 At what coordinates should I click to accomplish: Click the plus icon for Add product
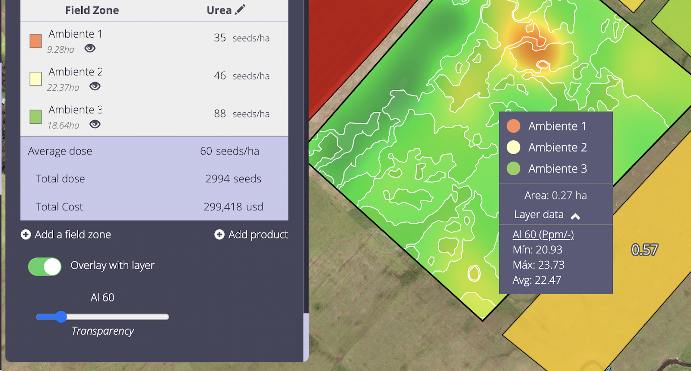tap(219, 235)
